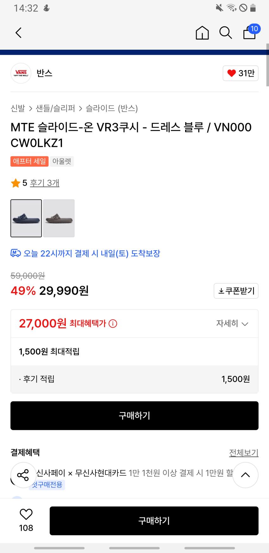The image size is (269, 553).
Task: Open 샌들/슬리퍼 breadcrumb category
Action: [55, 109]
